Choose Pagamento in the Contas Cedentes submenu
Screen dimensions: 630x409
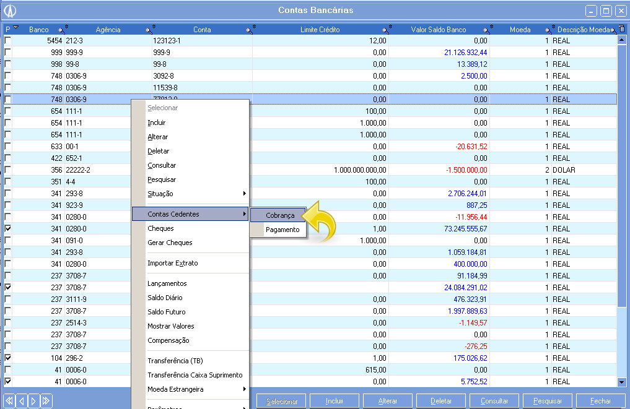(278, 230)
